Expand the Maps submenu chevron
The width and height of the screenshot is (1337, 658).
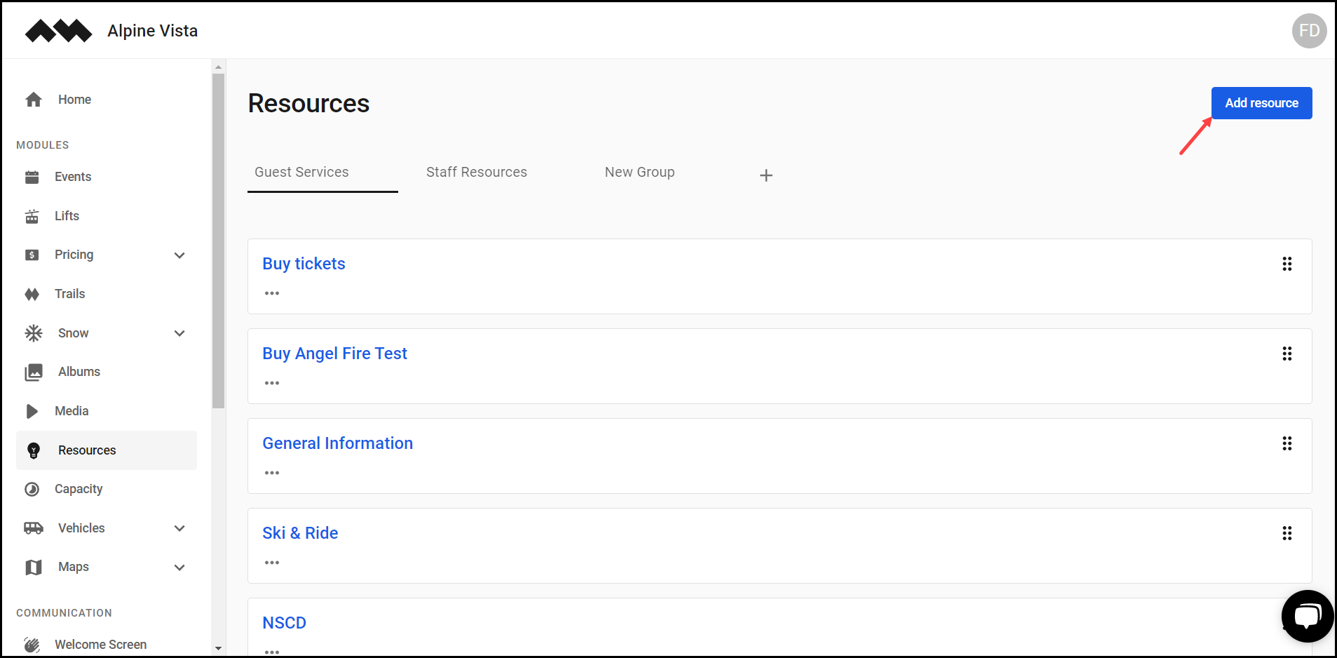click(x=179, y=568)
